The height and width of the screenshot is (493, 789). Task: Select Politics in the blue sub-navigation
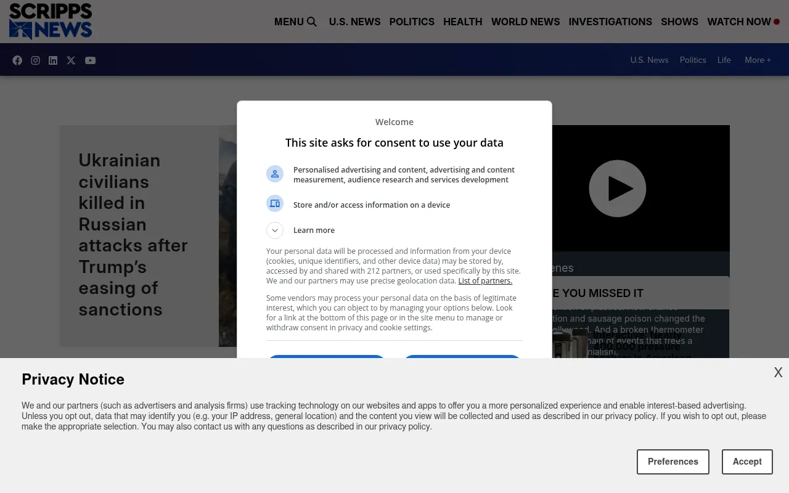[x=693, y=60]
